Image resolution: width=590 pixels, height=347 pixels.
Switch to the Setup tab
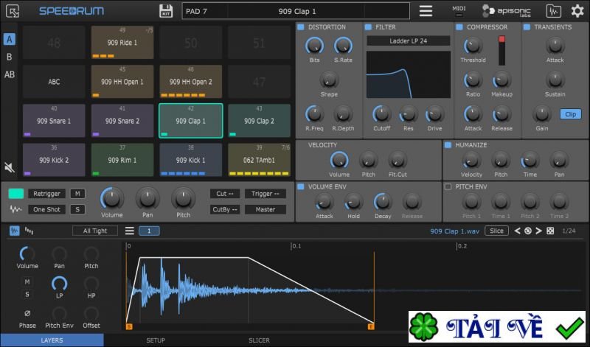156,340
